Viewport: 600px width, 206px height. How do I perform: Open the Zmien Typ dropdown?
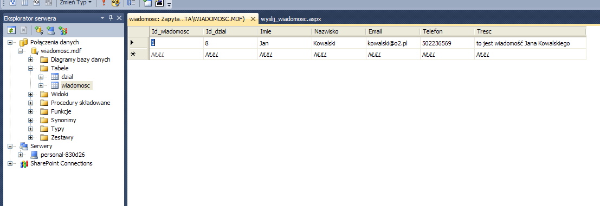[x=76, y=3]
